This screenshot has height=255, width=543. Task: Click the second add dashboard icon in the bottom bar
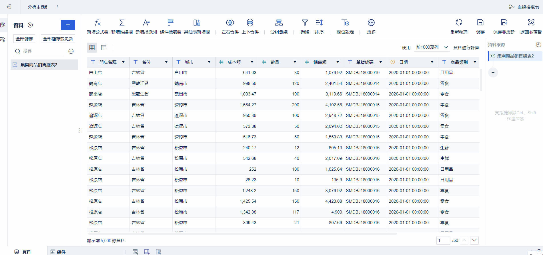coord(147,252)
